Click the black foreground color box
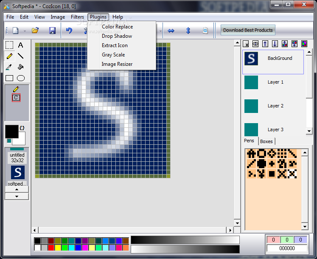Viewport: 317px width, 259px height. click(12, 132)
